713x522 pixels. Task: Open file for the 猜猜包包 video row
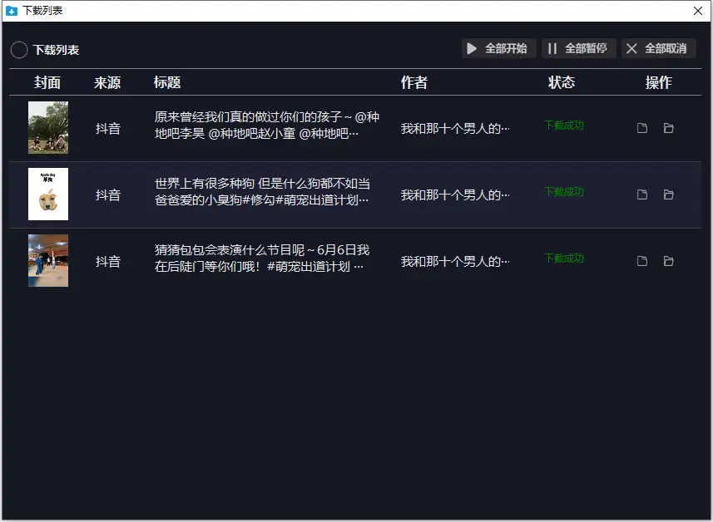click(642, 261)
